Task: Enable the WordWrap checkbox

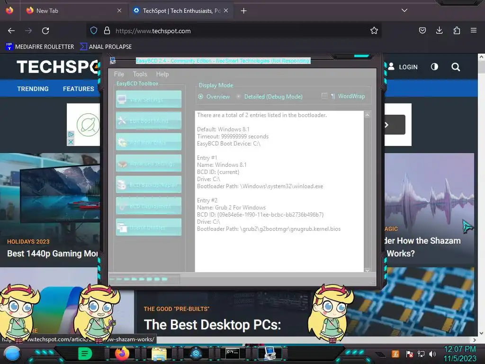Action: coord(324,96)
